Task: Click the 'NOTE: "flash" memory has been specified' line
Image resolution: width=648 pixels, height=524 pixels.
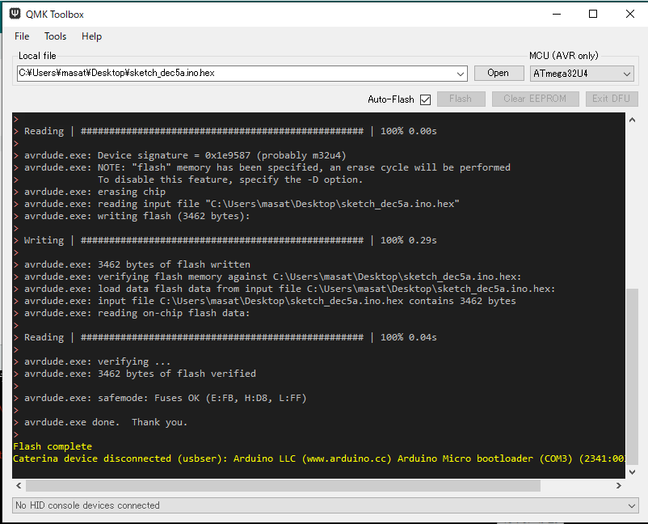Action: pos(267,167)
